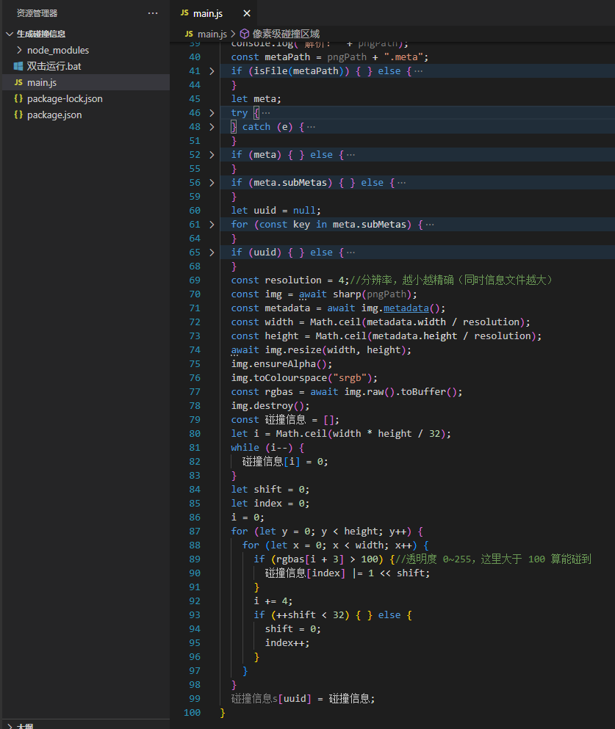The width and height of the screenshot is (615, 729).
Task: Click 'uuid = null' on line 60
Action: pos(284,211)
